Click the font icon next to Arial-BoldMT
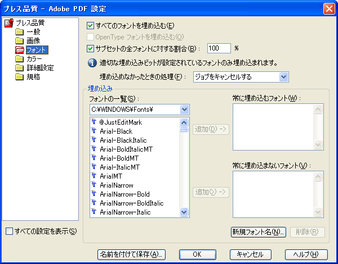The height and width of the screenshot is (264, 338). click(x=94, y=158)
